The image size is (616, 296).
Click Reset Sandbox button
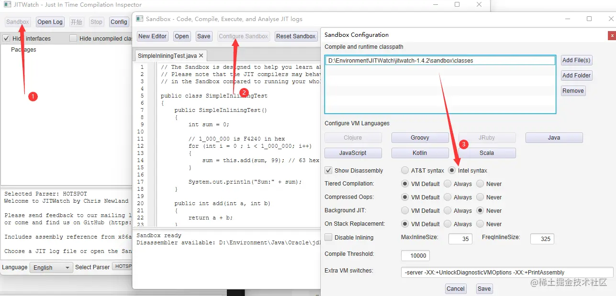tap(296, 36)
